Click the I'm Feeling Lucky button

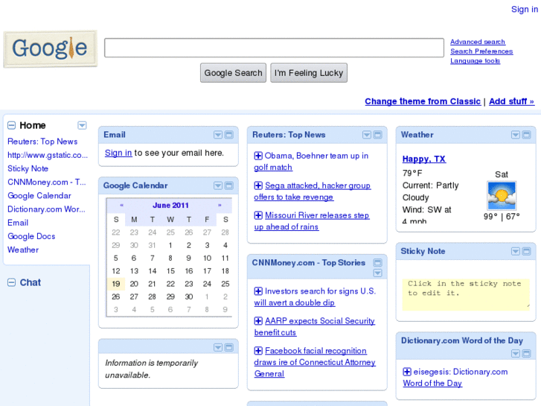(x=309, y=73)
